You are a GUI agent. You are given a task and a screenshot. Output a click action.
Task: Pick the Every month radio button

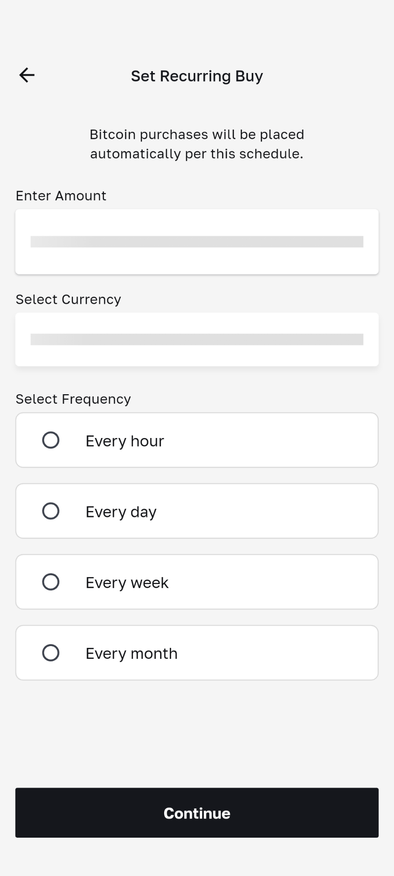click(x=51, y=653)
